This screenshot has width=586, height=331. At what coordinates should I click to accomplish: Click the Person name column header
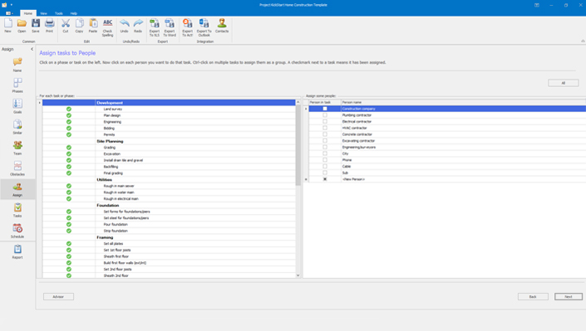tap(463, 102)
